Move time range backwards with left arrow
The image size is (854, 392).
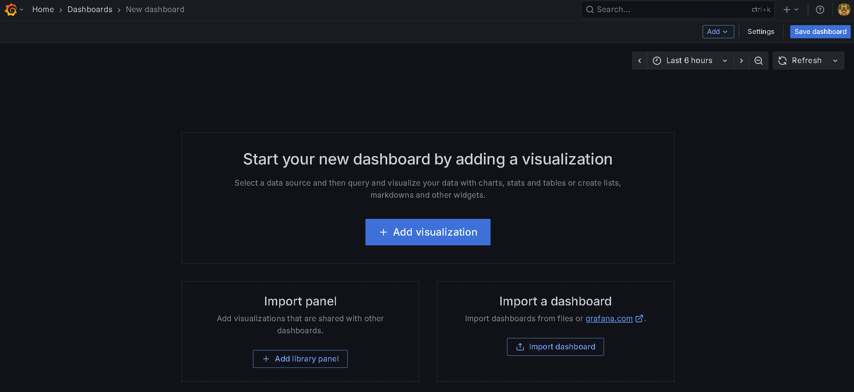coord(640,61)
